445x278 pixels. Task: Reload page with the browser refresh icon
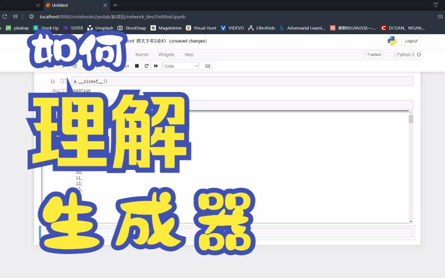point(4,17)
